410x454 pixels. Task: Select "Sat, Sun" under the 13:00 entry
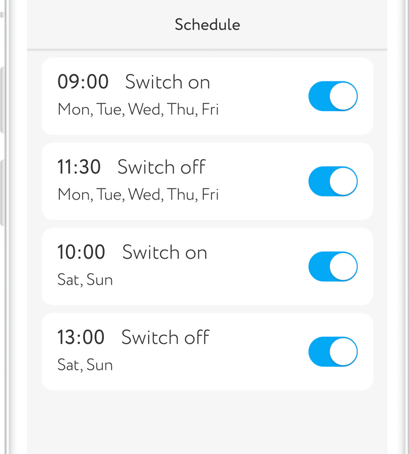click(x=85, y=365)
